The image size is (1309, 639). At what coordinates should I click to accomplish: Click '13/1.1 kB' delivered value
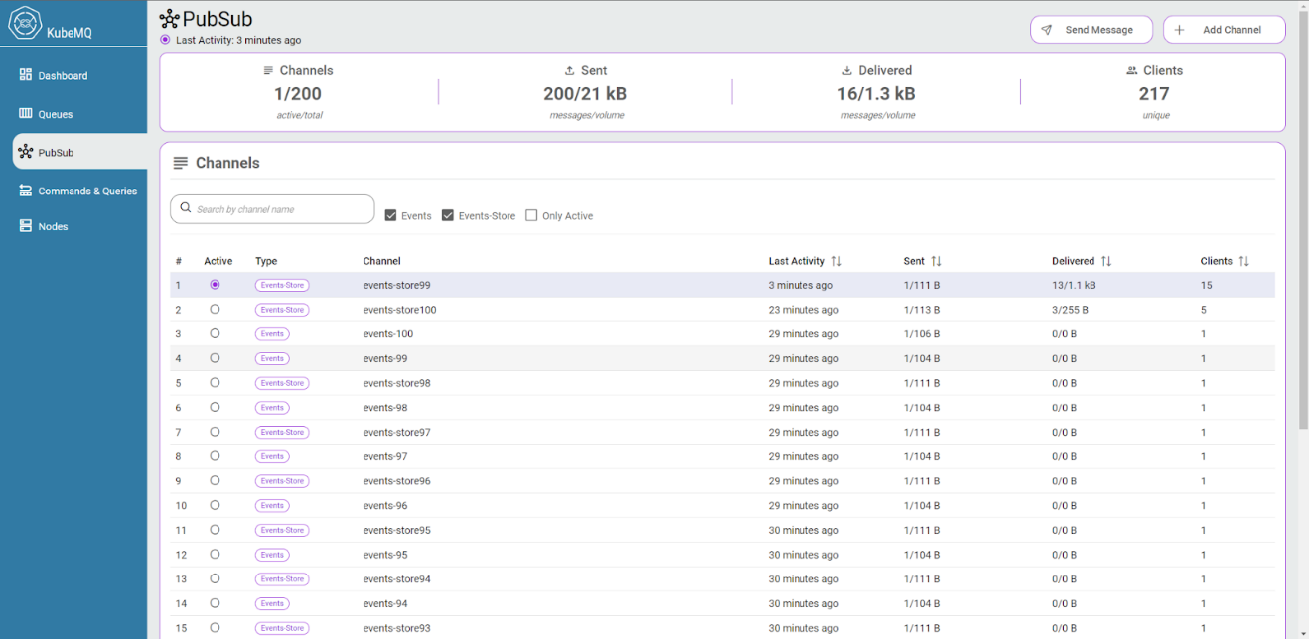coord(1075,285)
